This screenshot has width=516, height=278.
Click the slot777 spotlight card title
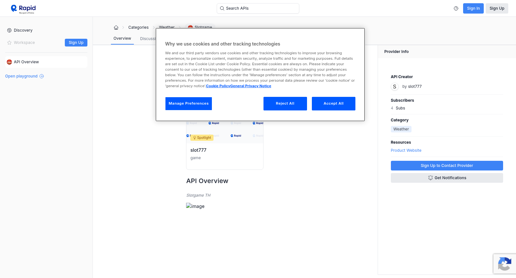pyautogui.click(x=198, y=150)
